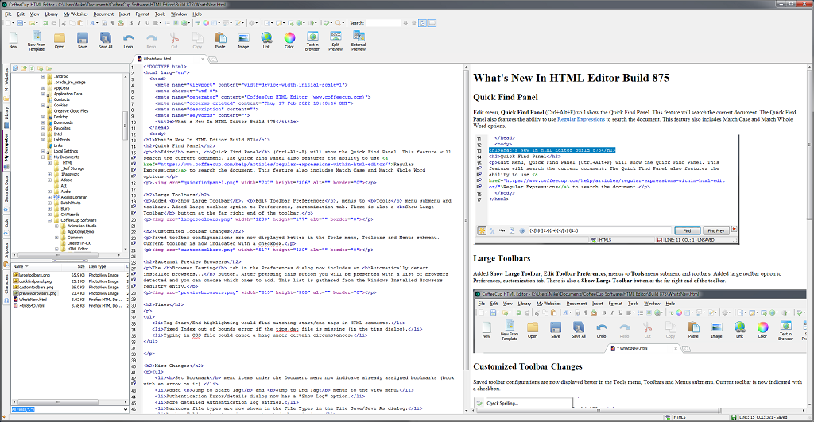Follow the Regular Expressions link in preview

(581, 119)
